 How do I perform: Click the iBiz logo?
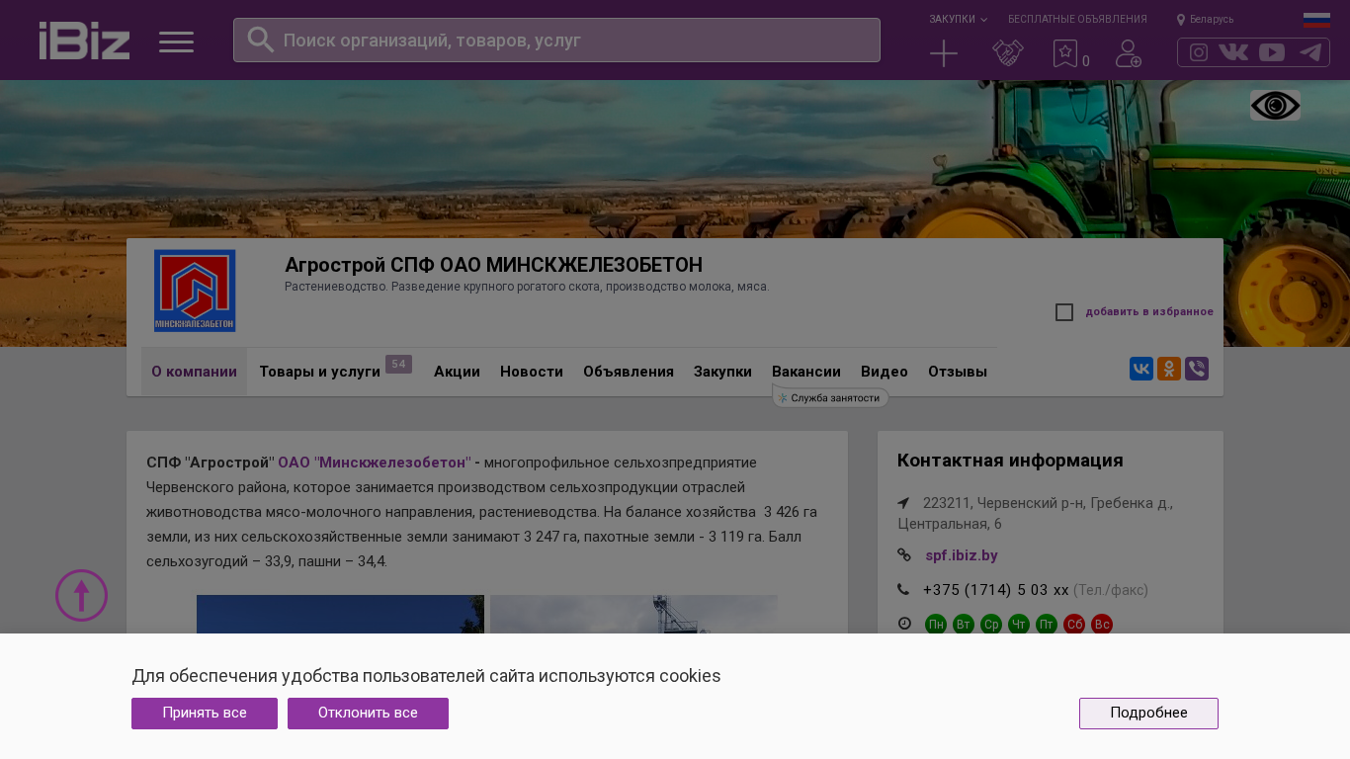[x=84, y=41]
